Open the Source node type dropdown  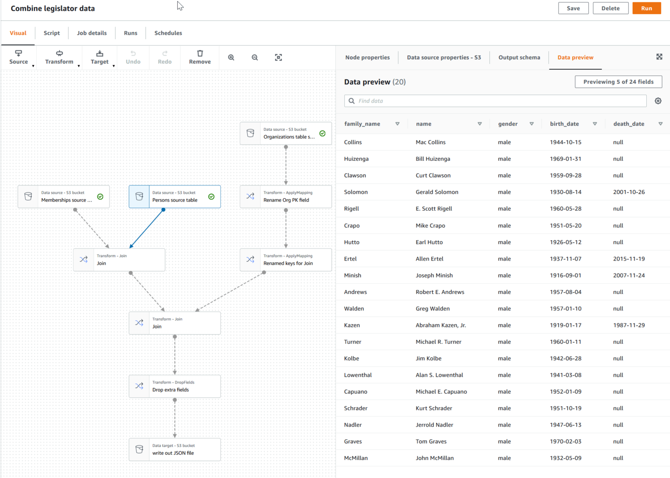coord(32,65)
